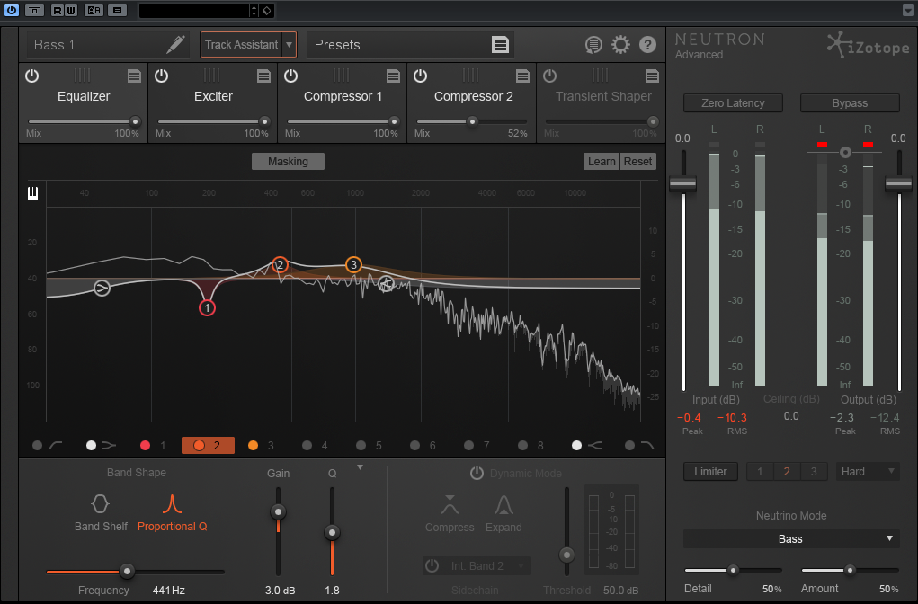Open host menu arrow at top right
The width and height of the screenshot is (918, 604).
pyautogui.click(x=908, y=10)
